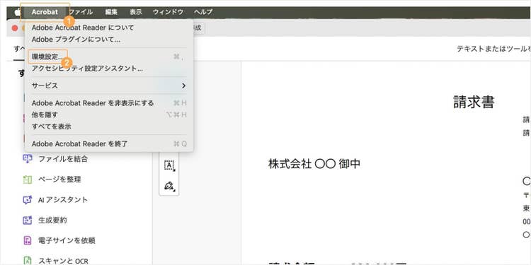The height and width of the screenshot is (265, 531).
Task: Click the ファイルを結合 icon
Action: 27,159
